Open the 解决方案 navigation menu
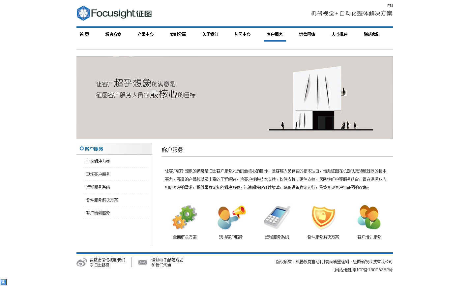This screenshot has height=286, width=469. point(113,34)
